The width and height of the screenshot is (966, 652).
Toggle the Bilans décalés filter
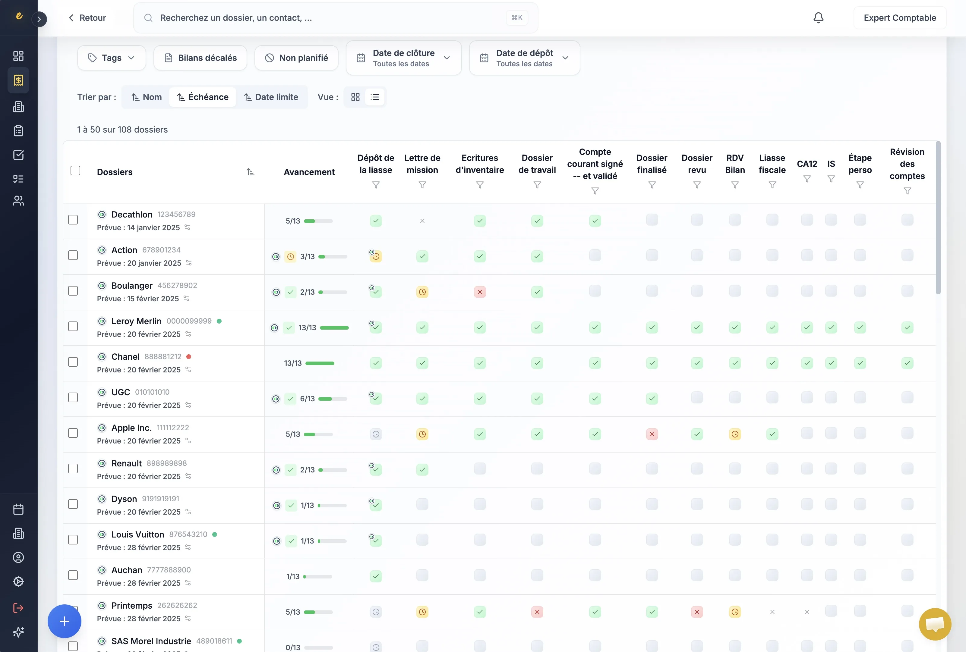click(x=200, y=58)
